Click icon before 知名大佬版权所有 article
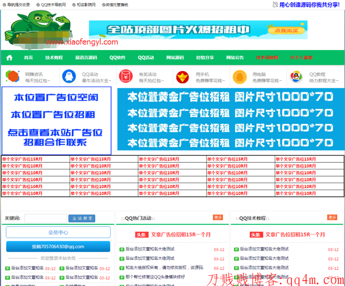The height and width of the screenshot is (286, 345). pos(122,268)
